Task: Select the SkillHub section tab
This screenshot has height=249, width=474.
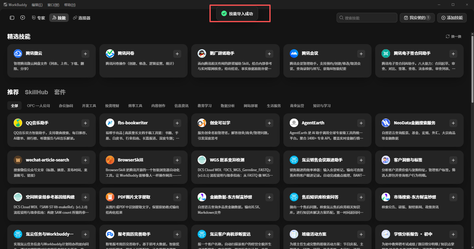Action: [36, 92]
